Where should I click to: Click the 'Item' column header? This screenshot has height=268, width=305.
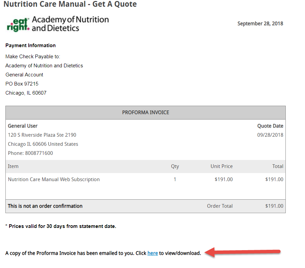pyautogui.click(x=13, y=166)
